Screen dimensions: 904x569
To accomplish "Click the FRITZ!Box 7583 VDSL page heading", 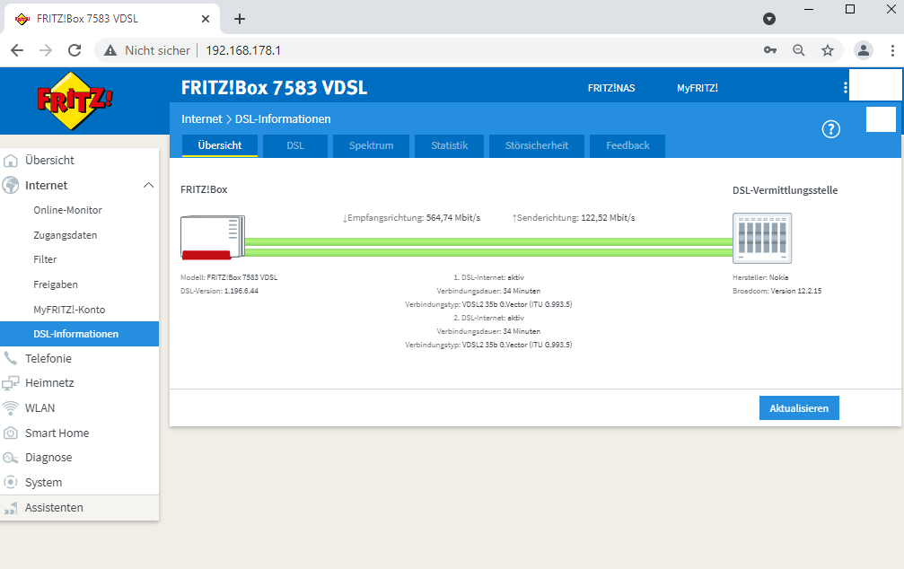I will [274, 88].
